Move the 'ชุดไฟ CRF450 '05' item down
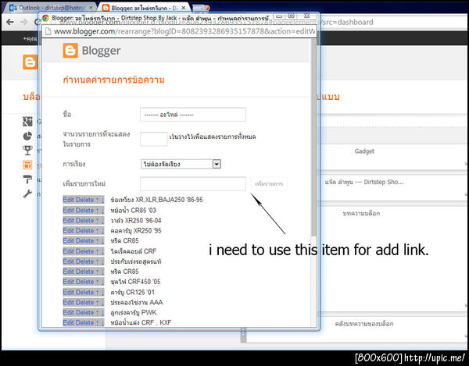The width and height of the screenshot is (469, 366). [102, 282]
